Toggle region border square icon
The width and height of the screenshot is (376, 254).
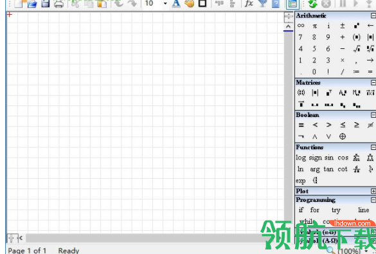(202, 3)
